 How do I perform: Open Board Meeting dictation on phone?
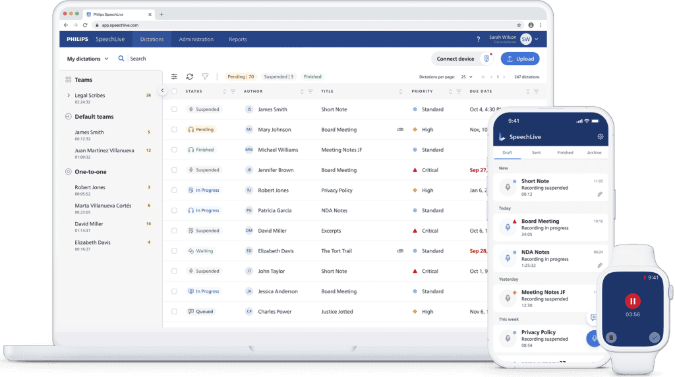click(550, 227)
